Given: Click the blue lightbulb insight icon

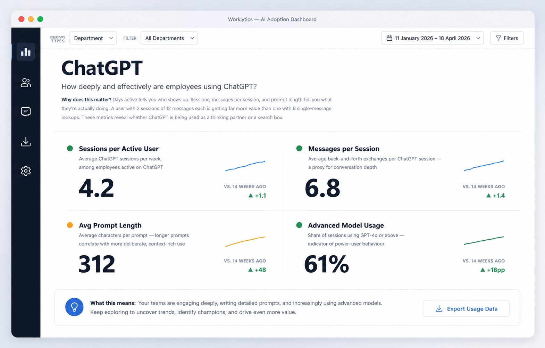Looking at the screenshot, I should (x=74, y=307).
